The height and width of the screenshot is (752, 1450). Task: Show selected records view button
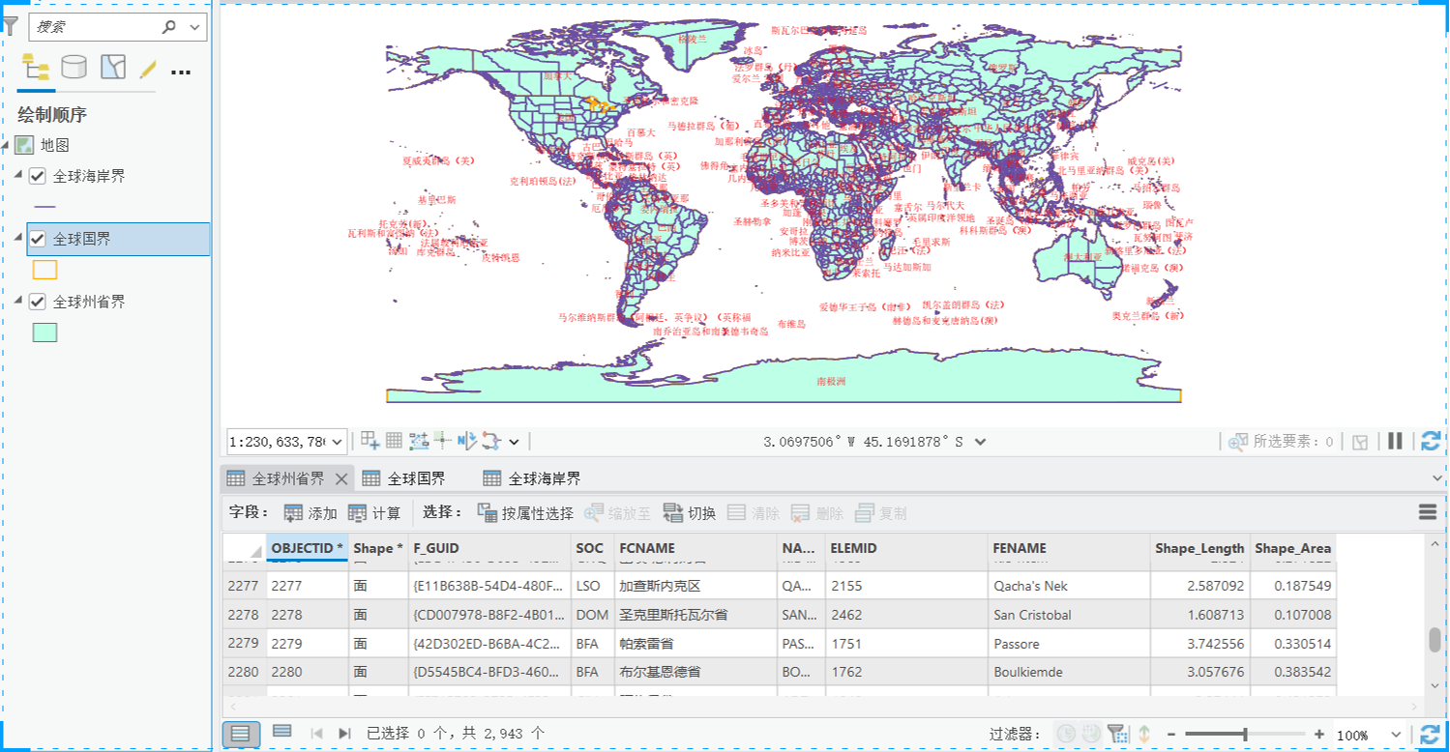(x=282, y=732)
